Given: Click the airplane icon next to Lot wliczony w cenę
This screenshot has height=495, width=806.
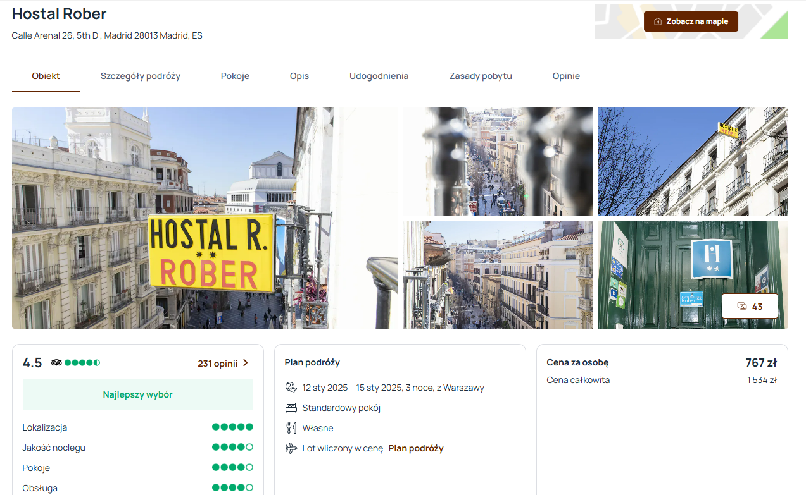Looking at the screenshot, I should point(291,448).
